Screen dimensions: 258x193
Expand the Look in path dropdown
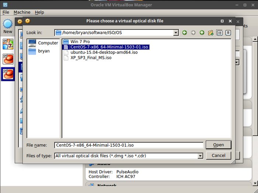[176, 33]
